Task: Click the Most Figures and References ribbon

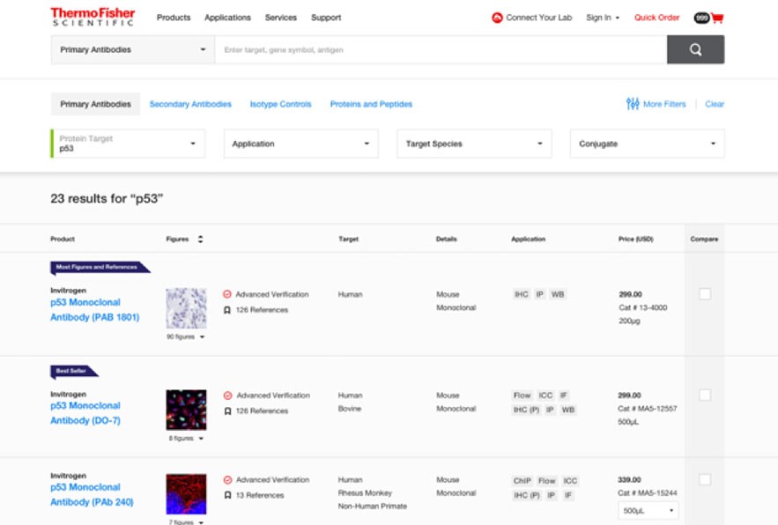Action: (x=100, y=268)
